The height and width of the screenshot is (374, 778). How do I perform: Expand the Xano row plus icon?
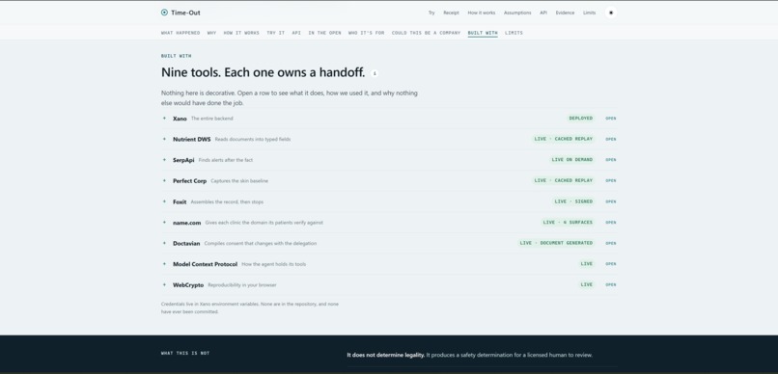(x=164, y=118)
